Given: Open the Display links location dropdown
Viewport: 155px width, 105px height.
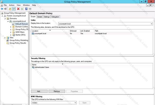Looking at the screenshot, I should pyautogui.click(x=151, y=24).
